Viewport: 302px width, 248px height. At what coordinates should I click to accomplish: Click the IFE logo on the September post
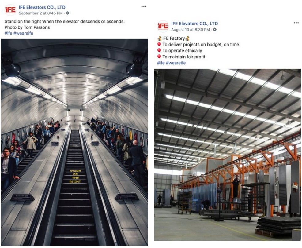(10, 10)
